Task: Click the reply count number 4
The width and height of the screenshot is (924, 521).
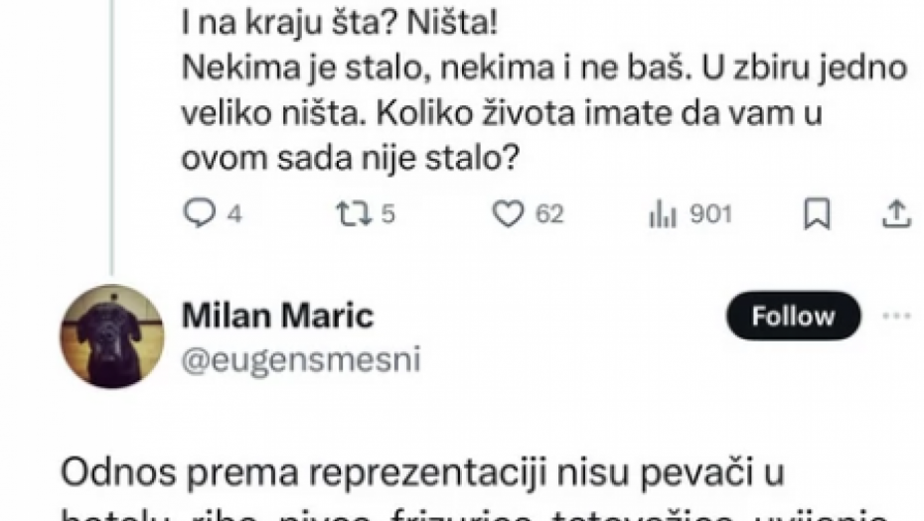Action: (x=235, y=215)
